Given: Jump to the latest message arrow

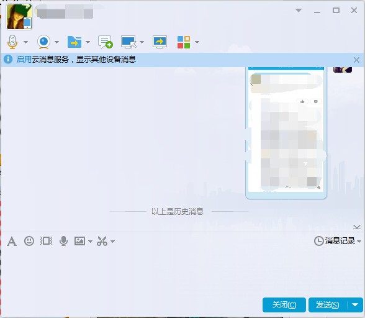Looking at the screenshot, I should click(x=356, y=227).
